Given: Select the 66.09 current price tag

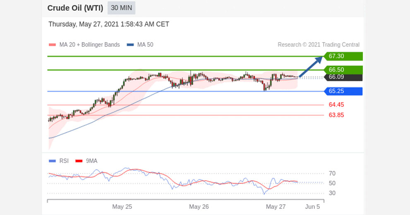Looking at the screenshot, I should (x=343, y=77).
